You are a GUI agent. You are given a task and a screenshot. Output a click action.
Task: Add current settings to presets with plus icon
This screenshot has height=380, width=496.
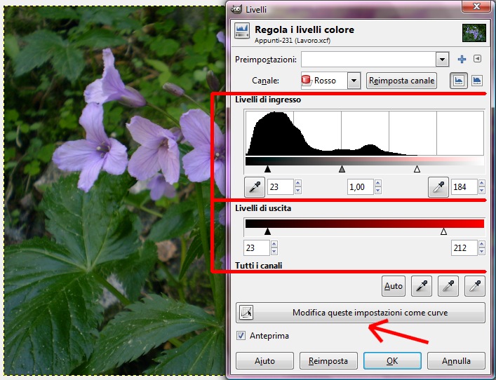click(x=462, y=59)
